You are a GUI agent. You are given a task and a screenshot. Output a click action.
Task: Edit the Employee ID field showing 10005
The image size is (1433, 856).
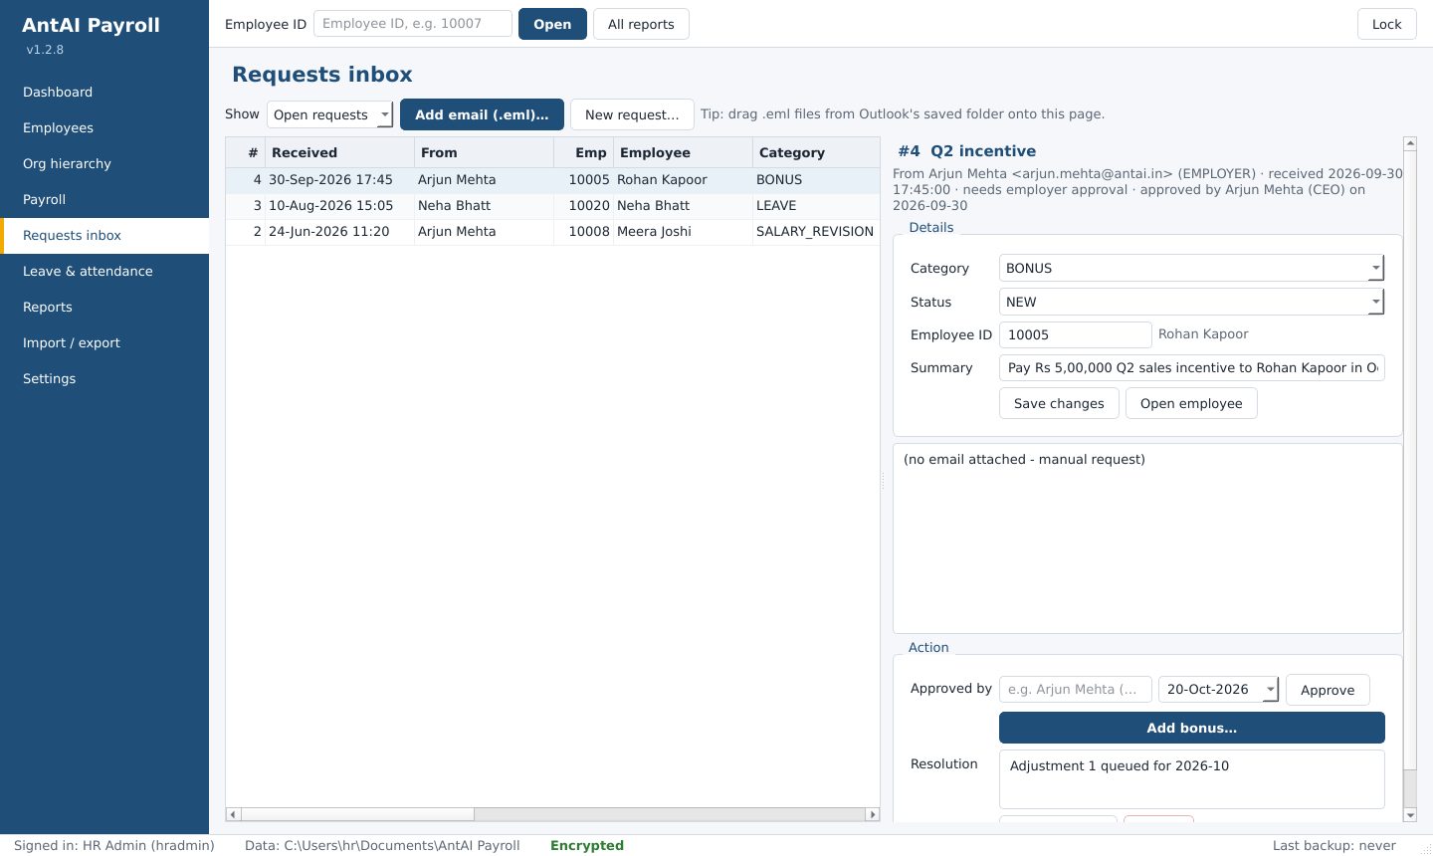(1076, 334)
